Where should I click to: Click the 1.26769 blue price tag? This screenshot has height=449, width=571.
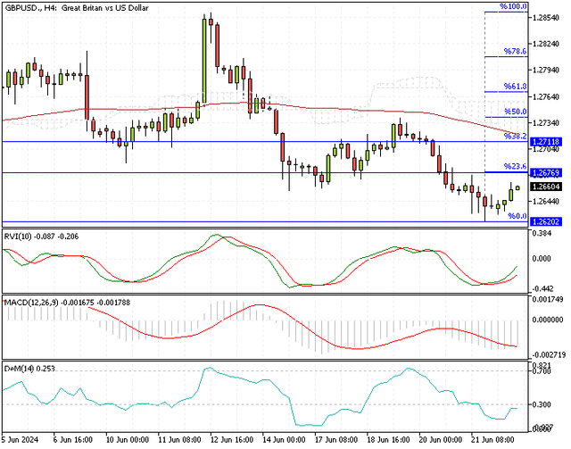[x=545, y=173]
